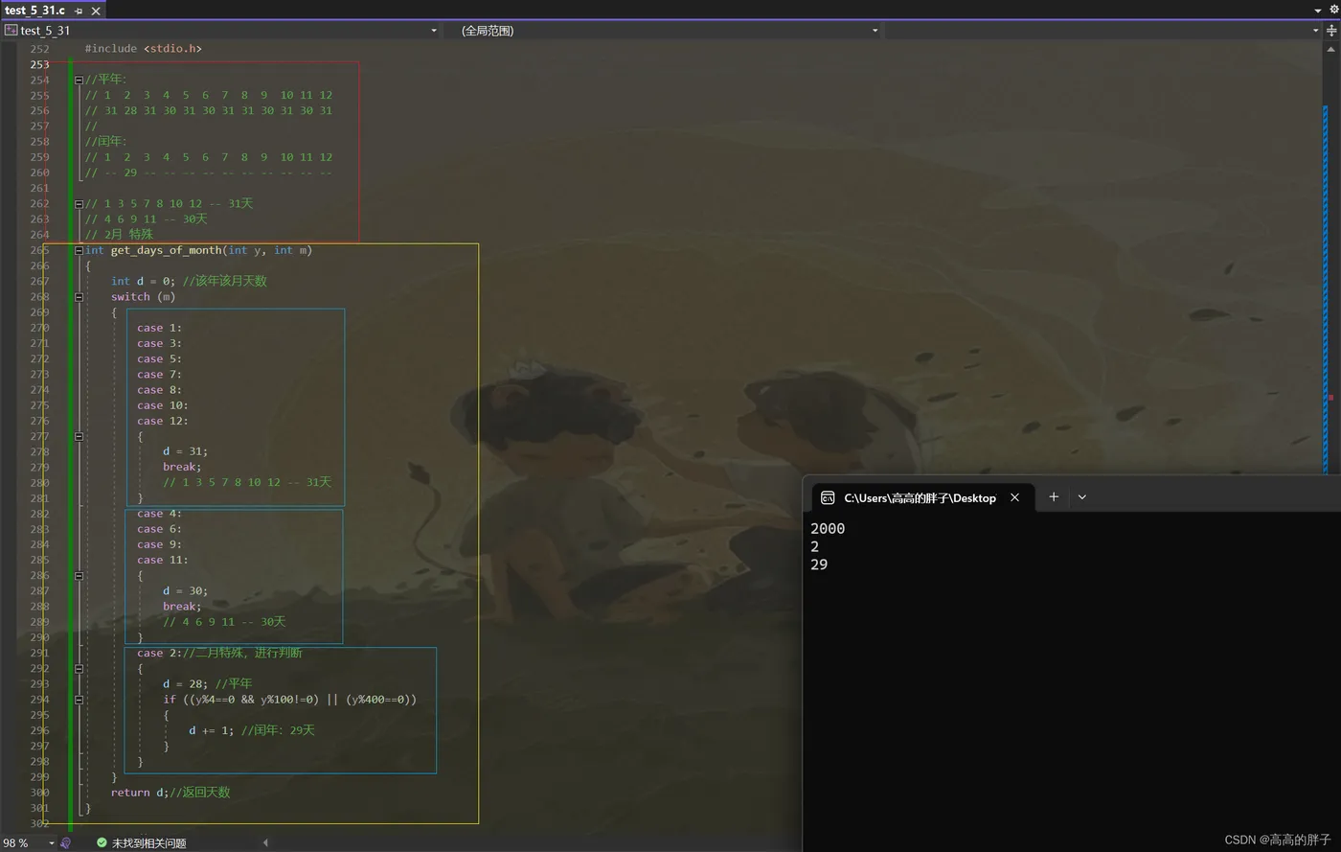Viewport: 1341px width, 852px height.
Task: Click the project icon beside test_5_31
Action: (11, 30)
